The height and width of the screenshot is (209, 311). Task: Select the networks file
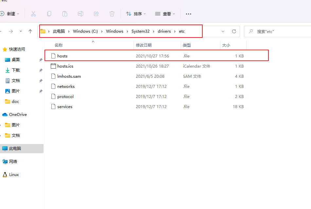coord(147,86)
